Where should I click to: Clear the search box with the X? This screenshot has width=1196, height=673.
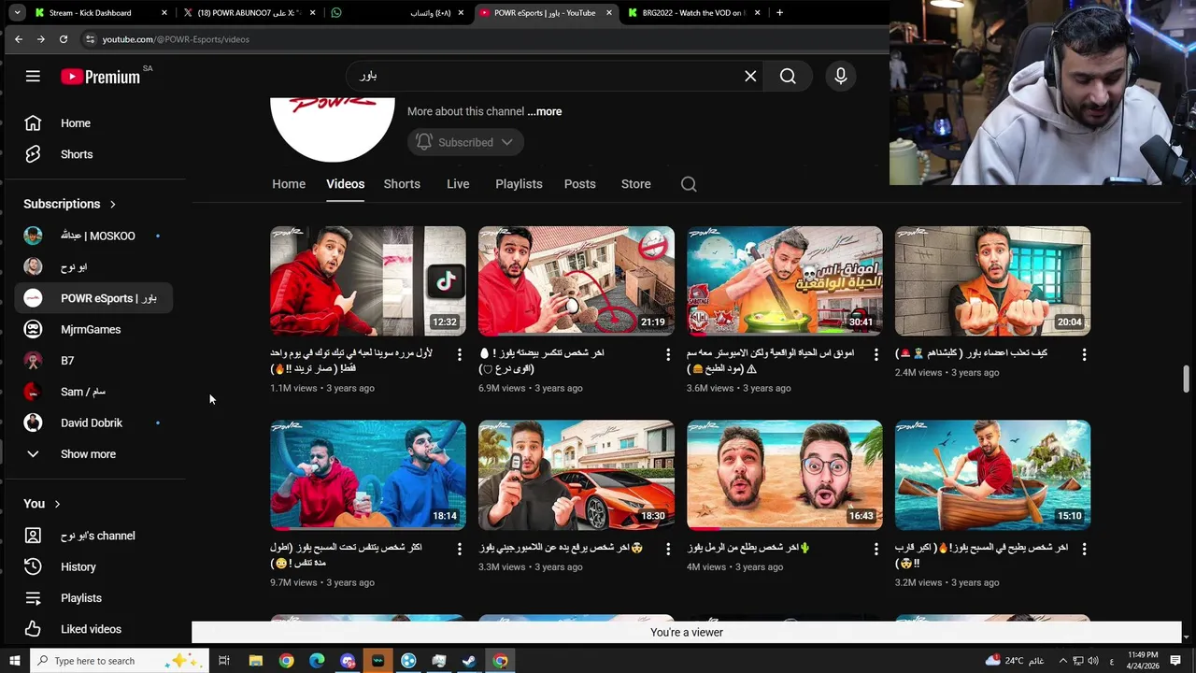tap(750, 77)
